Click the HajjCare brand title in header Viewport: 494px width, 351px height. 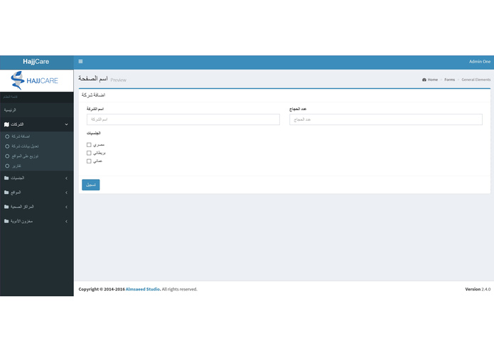click(x=36, y=61)
